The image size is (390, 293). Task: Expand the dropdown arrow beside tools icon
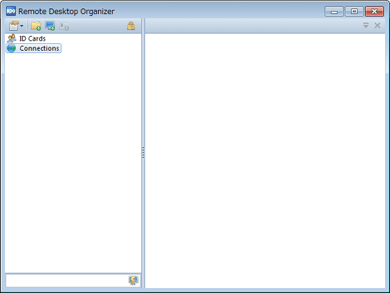click(x=22, y=26)
